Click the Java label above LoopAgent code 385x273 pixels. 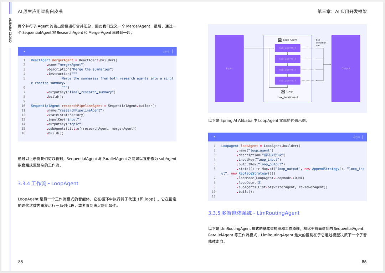(356, 137)
